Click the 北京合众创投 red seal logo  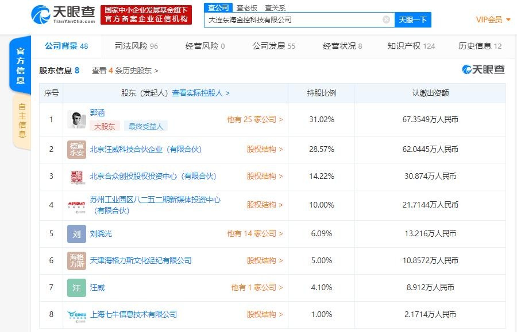pyautogui.click(x=76, y=177)
